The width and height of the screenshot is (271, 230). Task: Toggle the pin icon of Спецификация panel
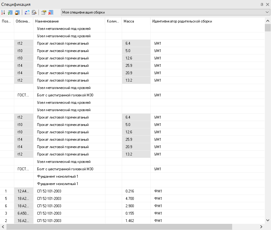coord(262,4)
